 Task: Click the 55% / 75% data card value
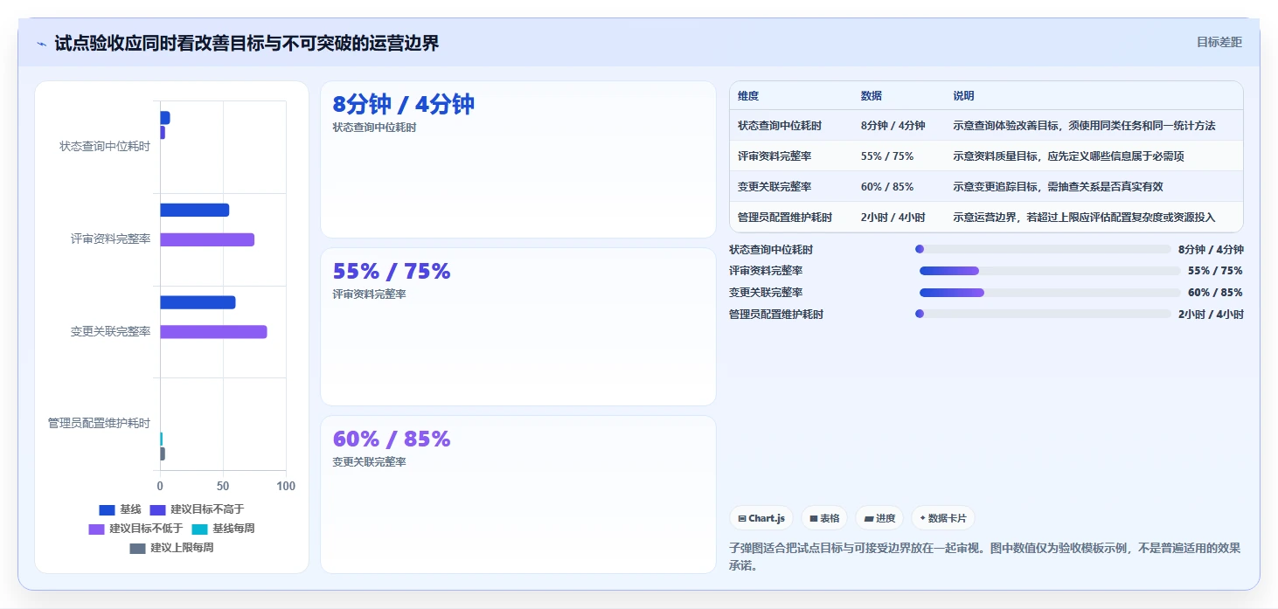click(392, 272)
